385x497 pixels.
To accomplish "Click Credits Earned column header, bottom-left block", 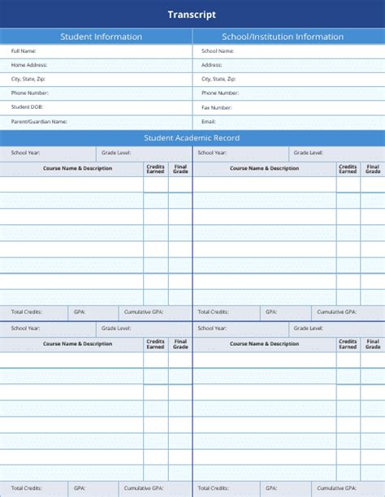I will click(x=156, y=344).
